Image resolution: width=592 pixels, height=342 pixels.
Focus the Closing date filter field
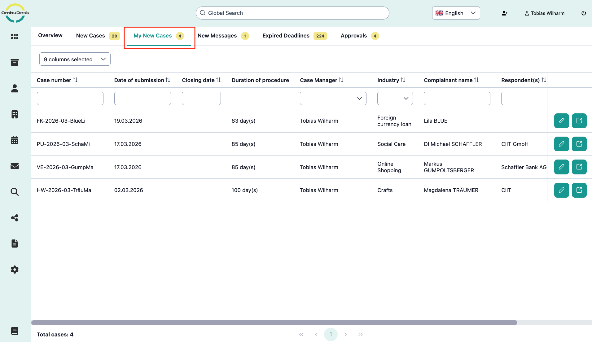201,98
